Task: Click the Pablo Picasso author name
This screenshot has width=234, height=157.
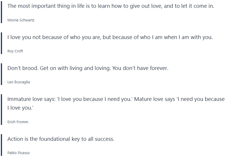Action: (19, 153)
